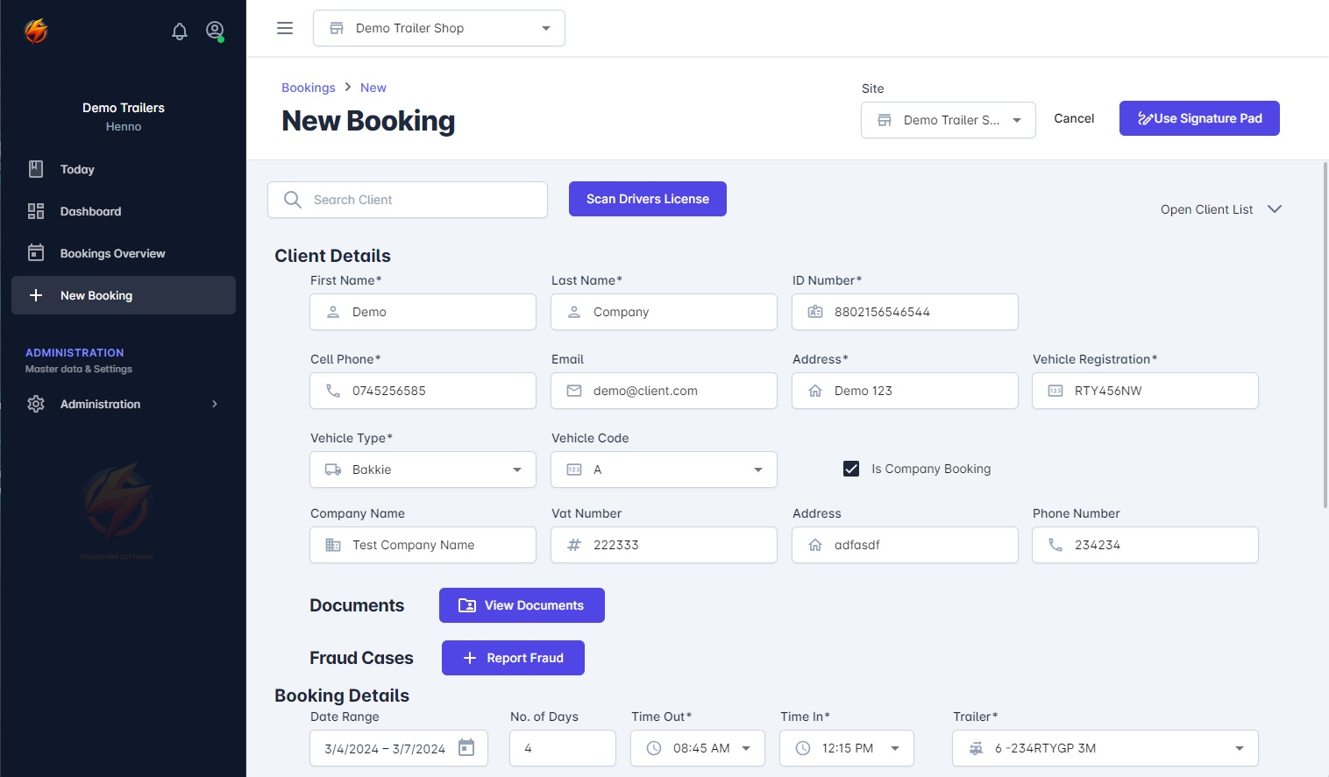Click the Bookings breadcrumb link

309,87
